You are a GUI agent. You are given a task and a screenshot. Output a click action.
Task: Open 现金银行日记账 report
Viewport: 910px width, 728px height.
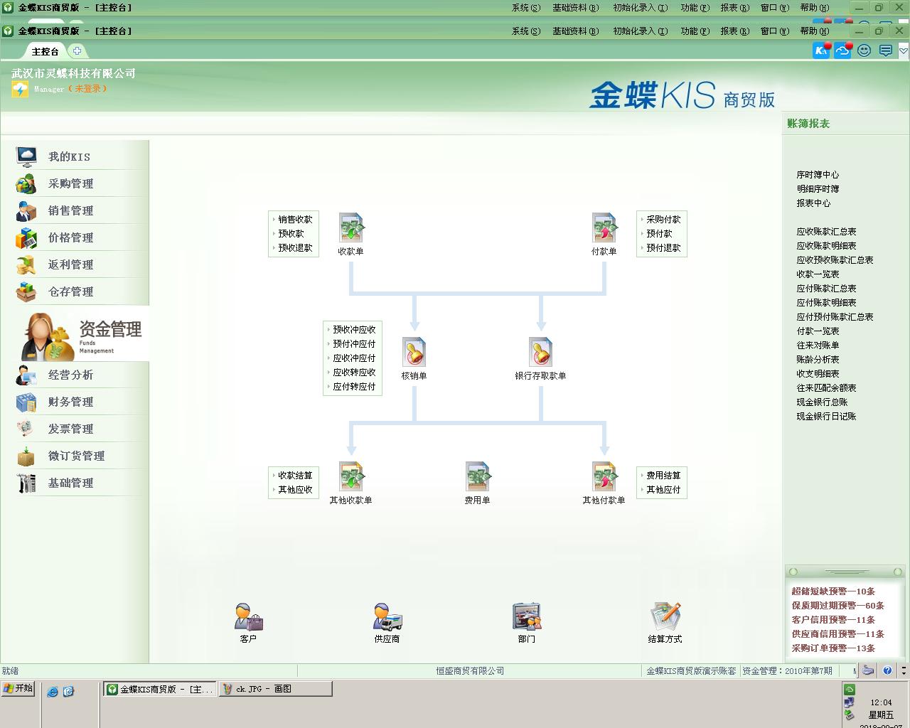[x=826, y=417]
